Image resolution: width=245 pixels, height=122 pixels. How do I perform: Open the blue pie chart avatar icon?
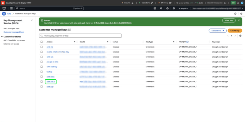pyautogui.click(x=242, y=3)
